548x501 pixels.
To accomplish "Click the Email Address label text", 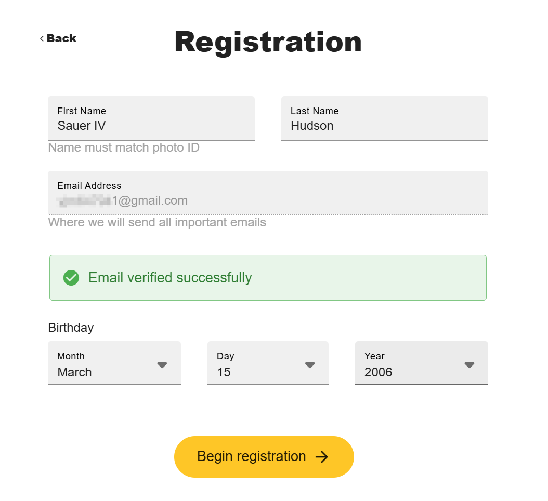I will click(89, 186).
